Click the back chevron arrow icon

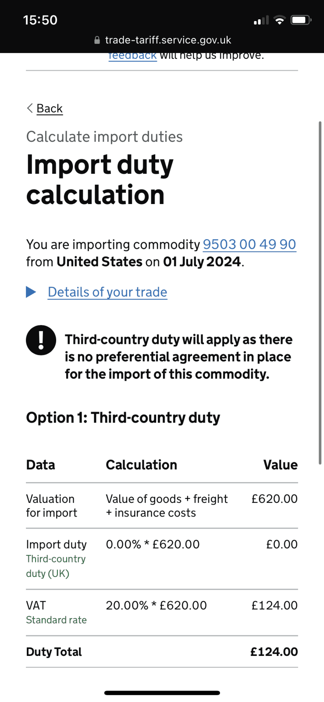[x=30, y=108]
